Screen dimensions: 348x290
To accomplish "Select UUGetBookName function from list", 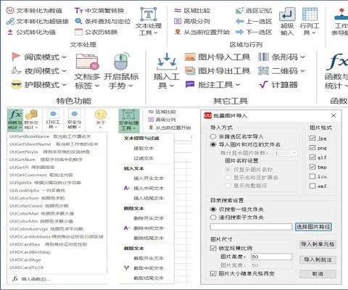I will [50, 136].
